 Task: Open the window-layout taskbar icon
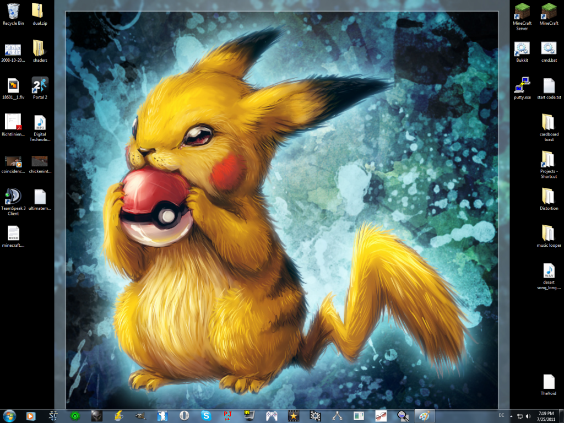click(x=359, y=416)
